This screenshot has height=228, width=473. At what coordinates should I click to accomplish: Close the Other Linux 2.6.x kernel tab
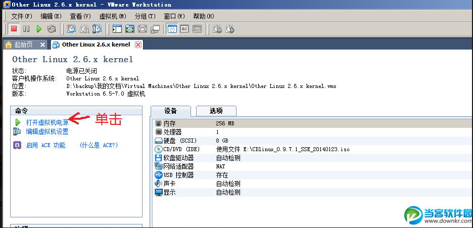pos(138,44)
